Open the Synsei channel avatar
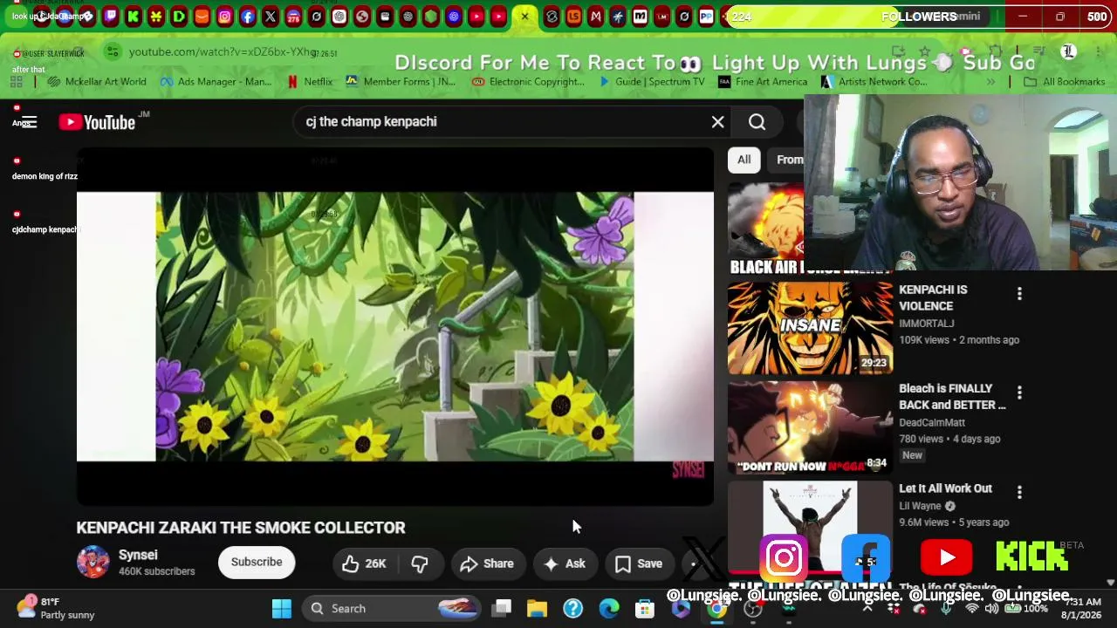 click(x=93, y=563)
